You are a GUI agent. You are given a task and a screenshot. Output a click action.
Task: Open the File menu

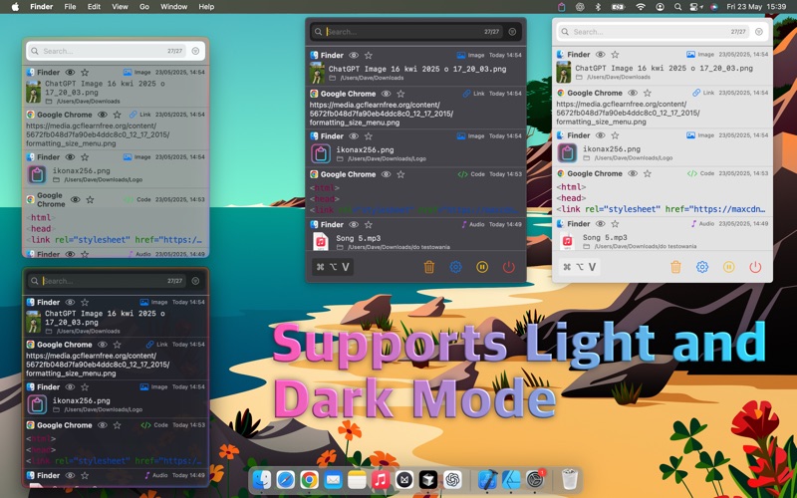click(x=70, y=7)
